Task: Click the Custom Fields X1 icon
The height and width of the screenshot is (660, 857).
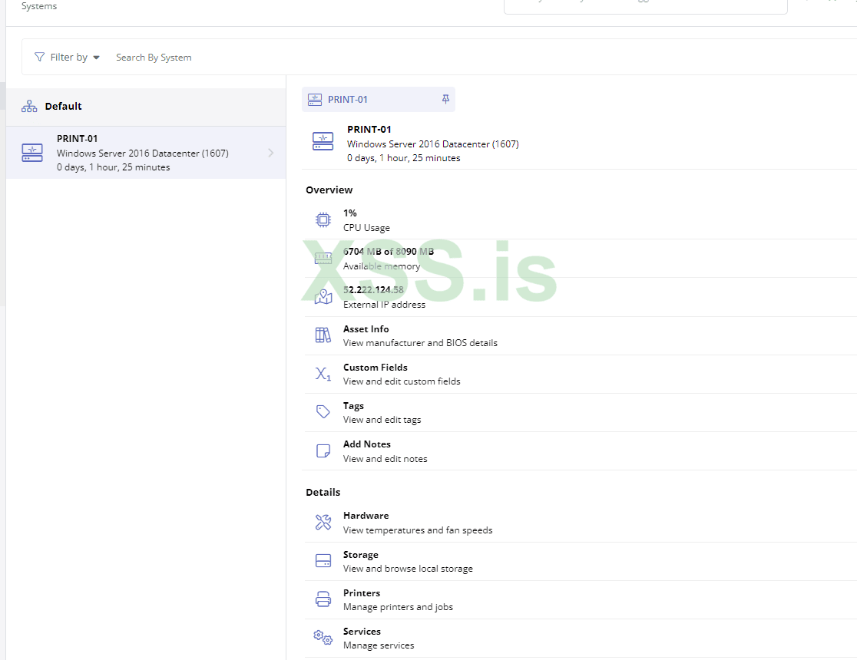Action: click(323, 374)
